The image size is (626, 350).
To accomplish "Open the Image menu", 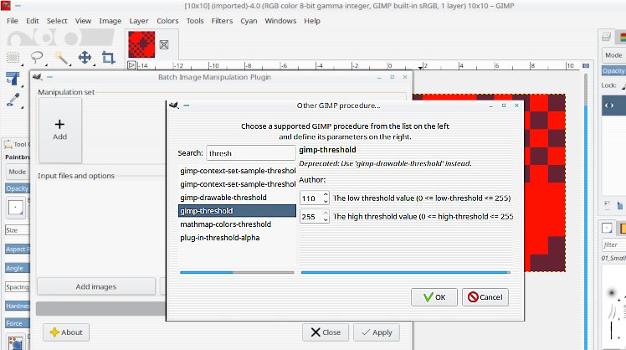I will point(110,21).
